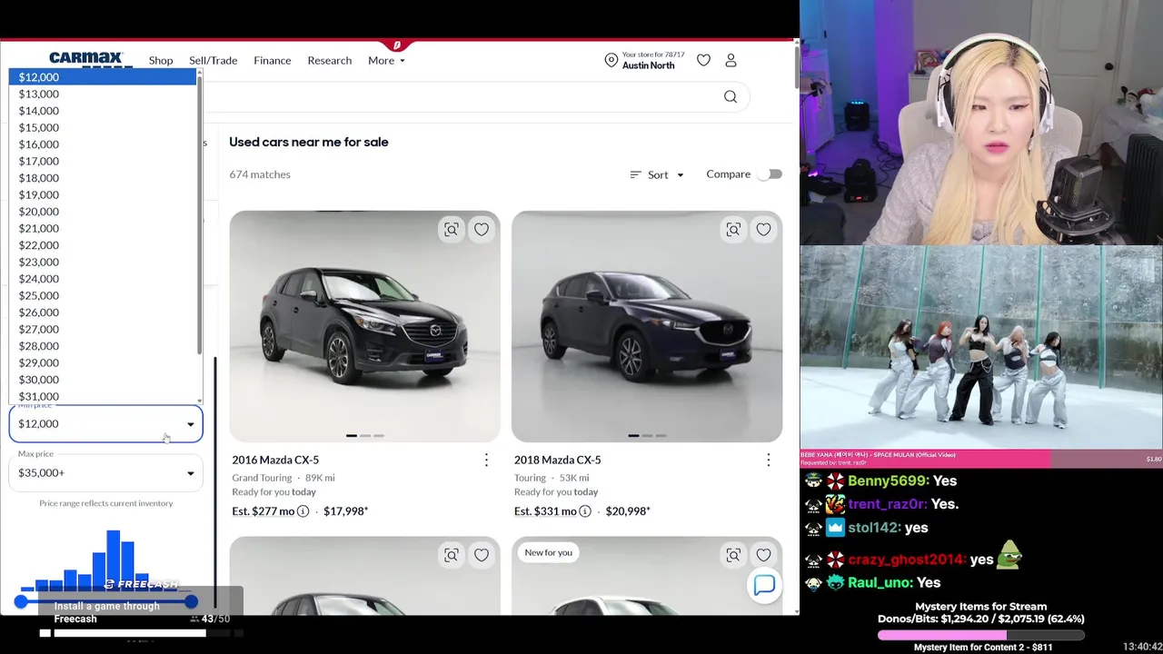The image size is (1163, 654).
Task: Click the store location pin icon
Action: [x=611, y=60]
